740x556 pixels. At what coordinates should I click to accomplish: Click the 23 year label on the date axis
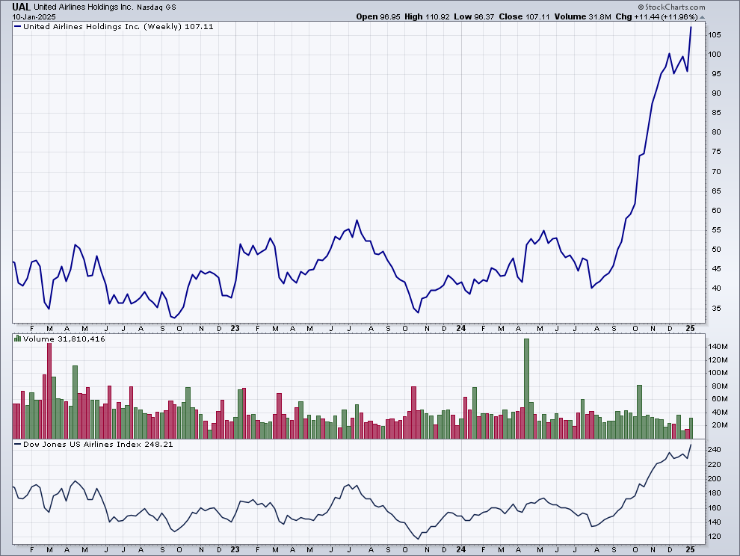pos(236,328)
